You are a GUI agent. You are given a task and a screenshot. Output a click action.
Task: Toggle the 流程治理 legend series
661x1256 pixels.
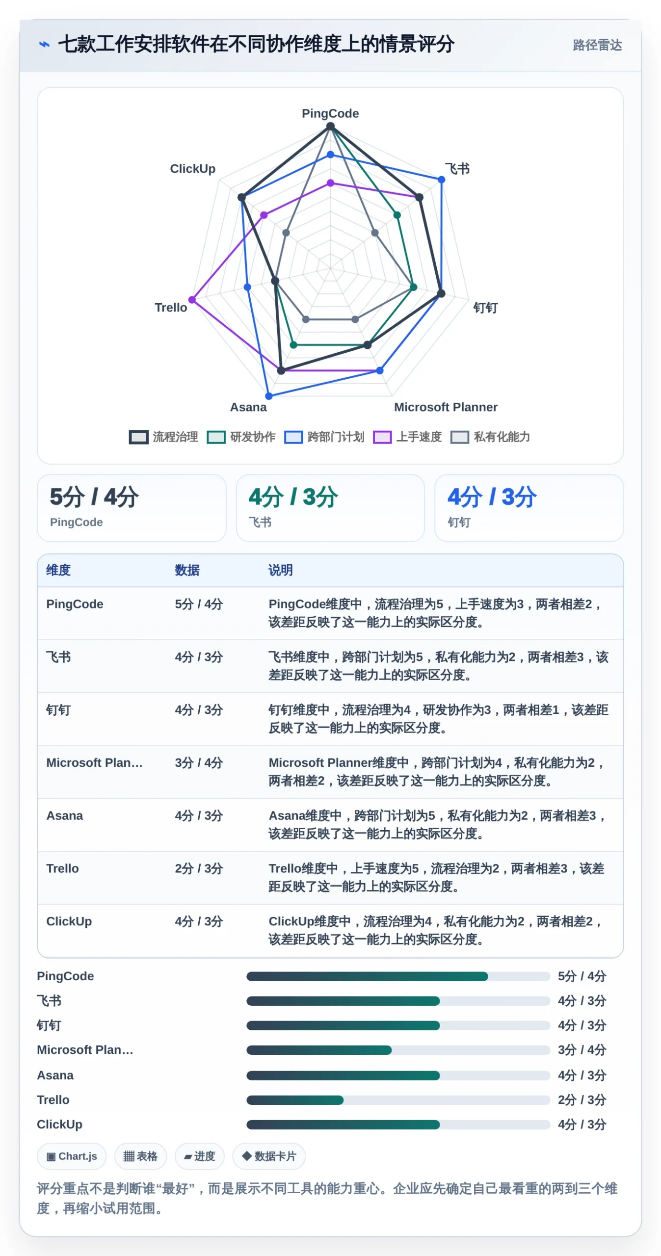click(x=163, y=437)
